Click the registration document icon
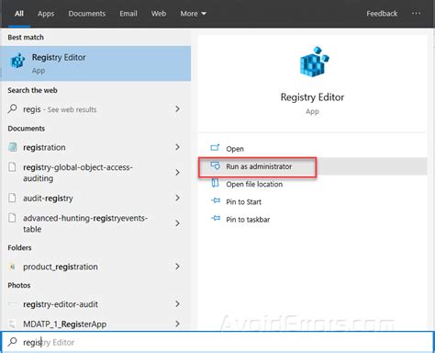This screenshot has height=353, width=435. (x=13, y=147)
